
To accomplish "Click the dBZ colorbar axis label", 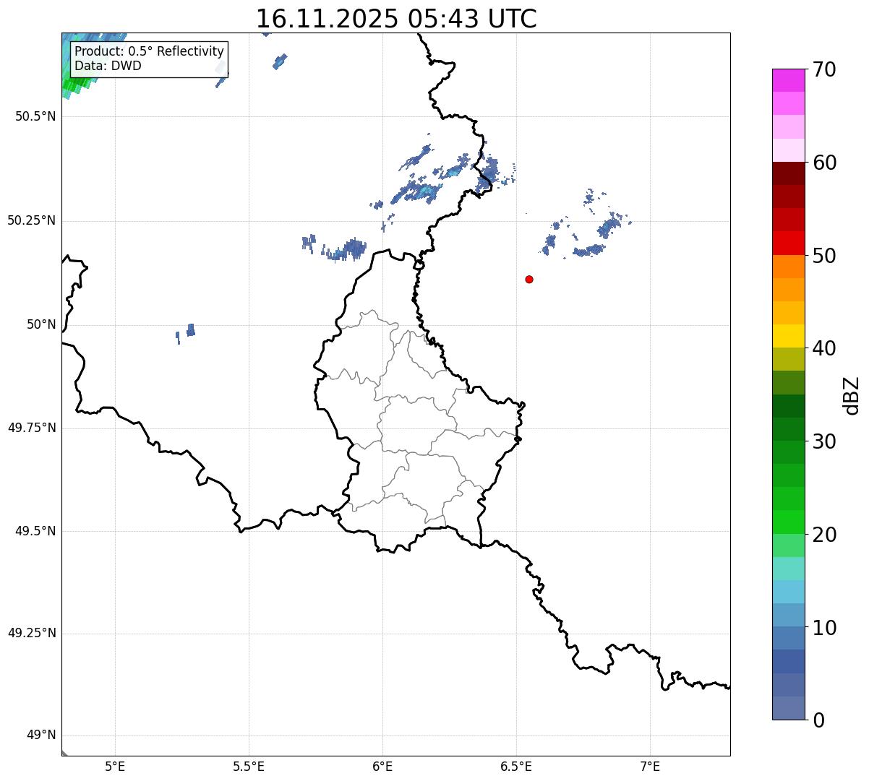I will point(852,394).
